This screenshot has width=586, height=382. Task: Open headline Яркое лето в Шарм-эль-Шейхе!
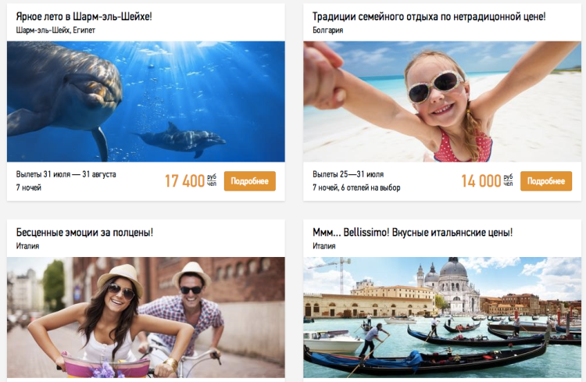click(x=84, y=16)
